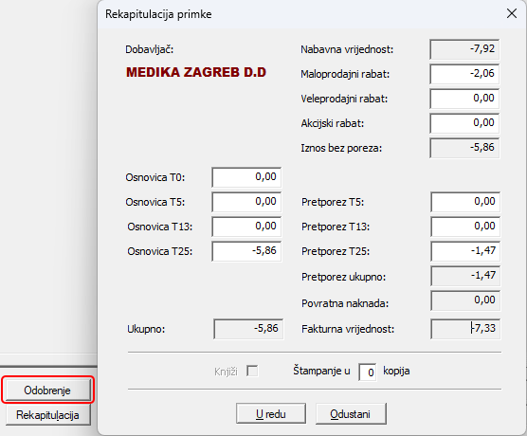
Task: Click the Odobrenje button
Action: [x=47, y=390]
